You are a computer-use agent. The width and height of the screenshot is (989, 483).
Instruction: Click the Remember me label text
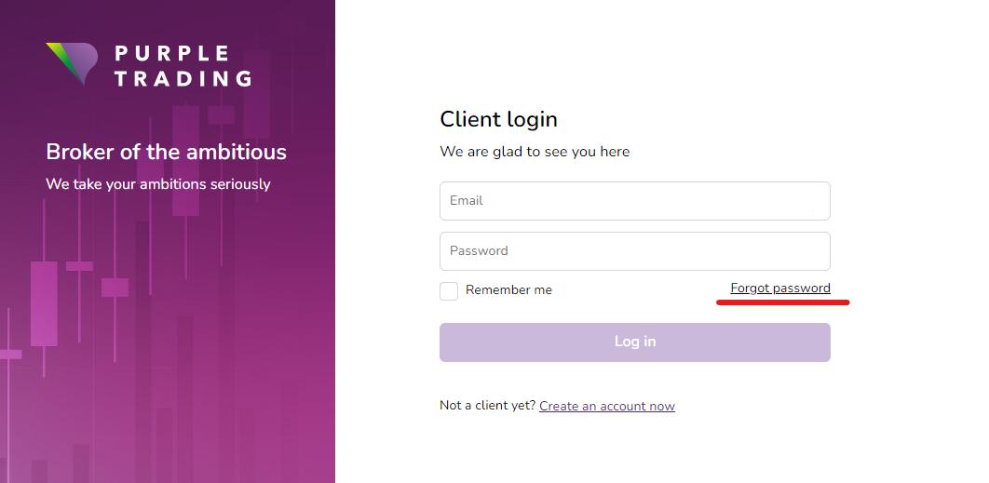[x=508, y=290]
